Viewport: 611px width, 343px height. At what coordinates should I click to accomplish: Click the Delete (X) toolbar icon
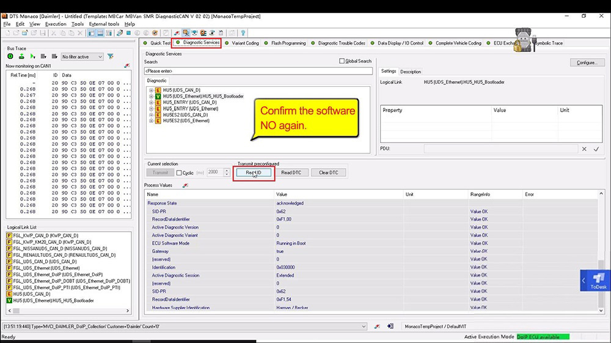click(80, 33)
